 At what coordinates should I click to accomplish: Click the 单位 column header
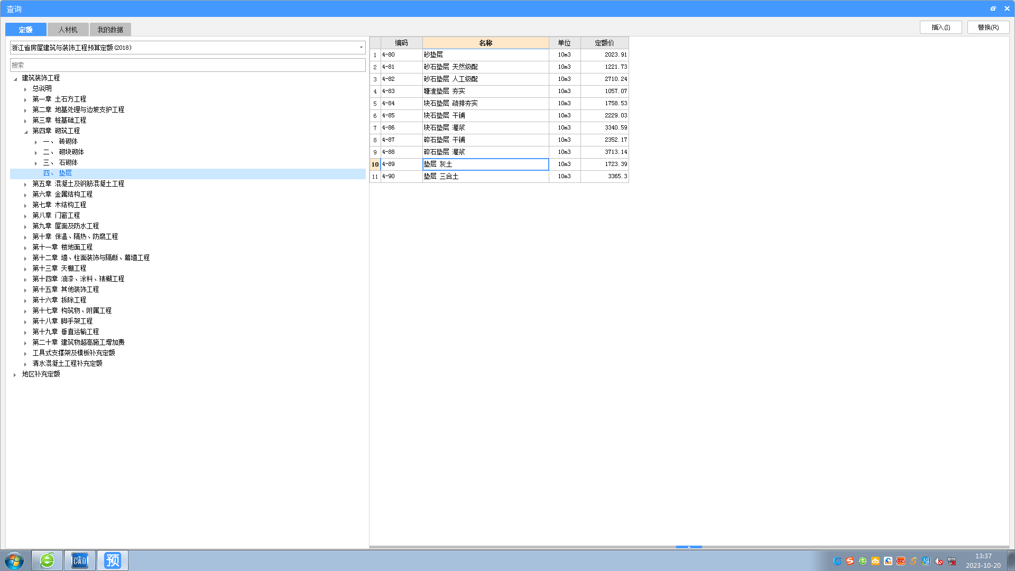coord(564,43)
